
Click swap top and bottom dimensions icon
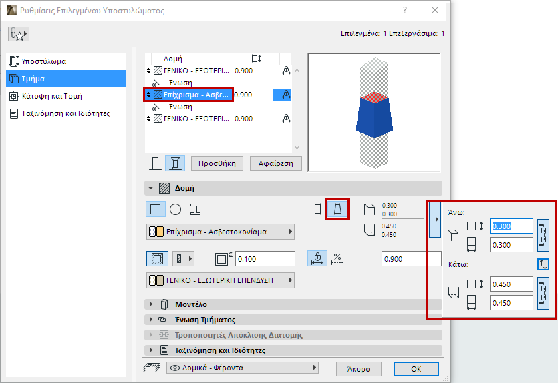click(x=543, y=264)
